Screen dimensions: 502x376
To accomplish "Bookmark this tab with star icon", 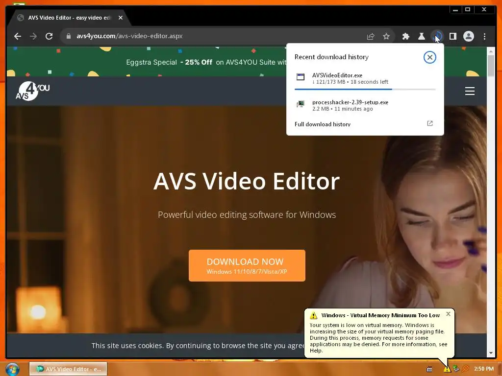I will [x=386, y=36].
